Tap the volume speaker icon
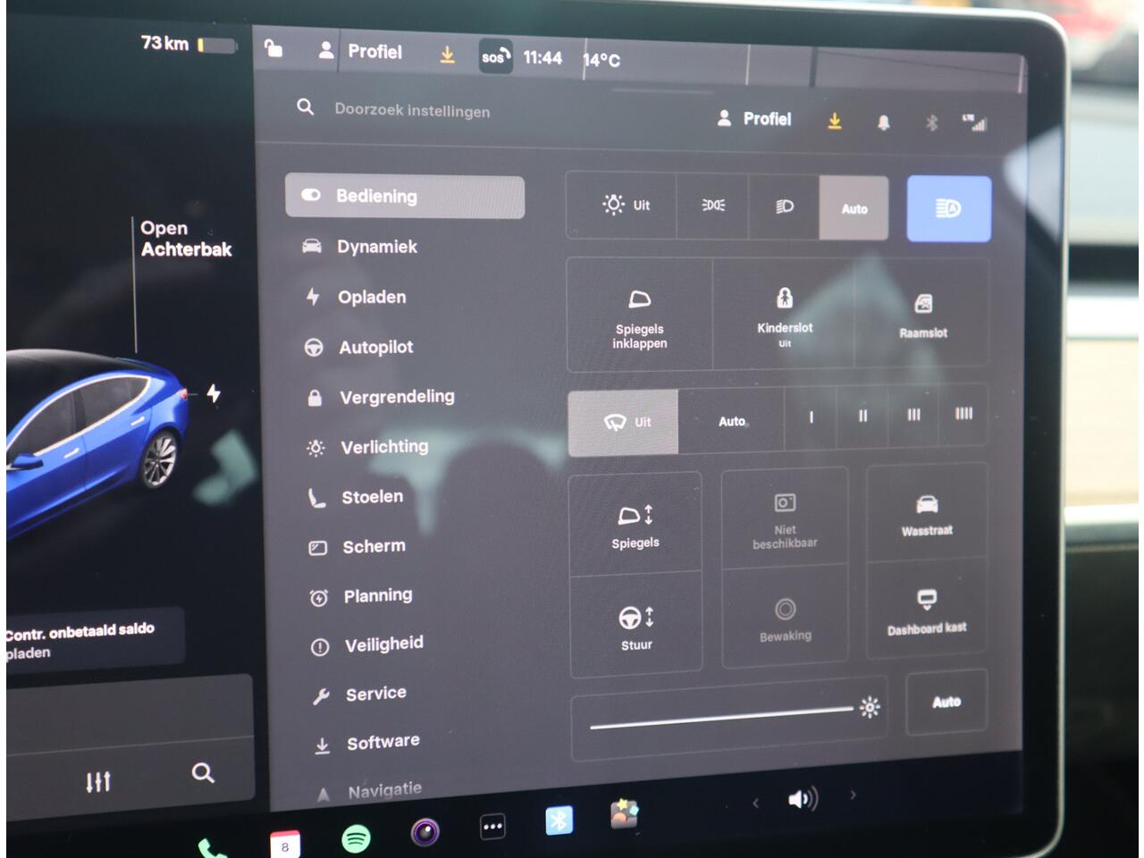This screenshot has width=1144, height=858. (x=802, y=799)
